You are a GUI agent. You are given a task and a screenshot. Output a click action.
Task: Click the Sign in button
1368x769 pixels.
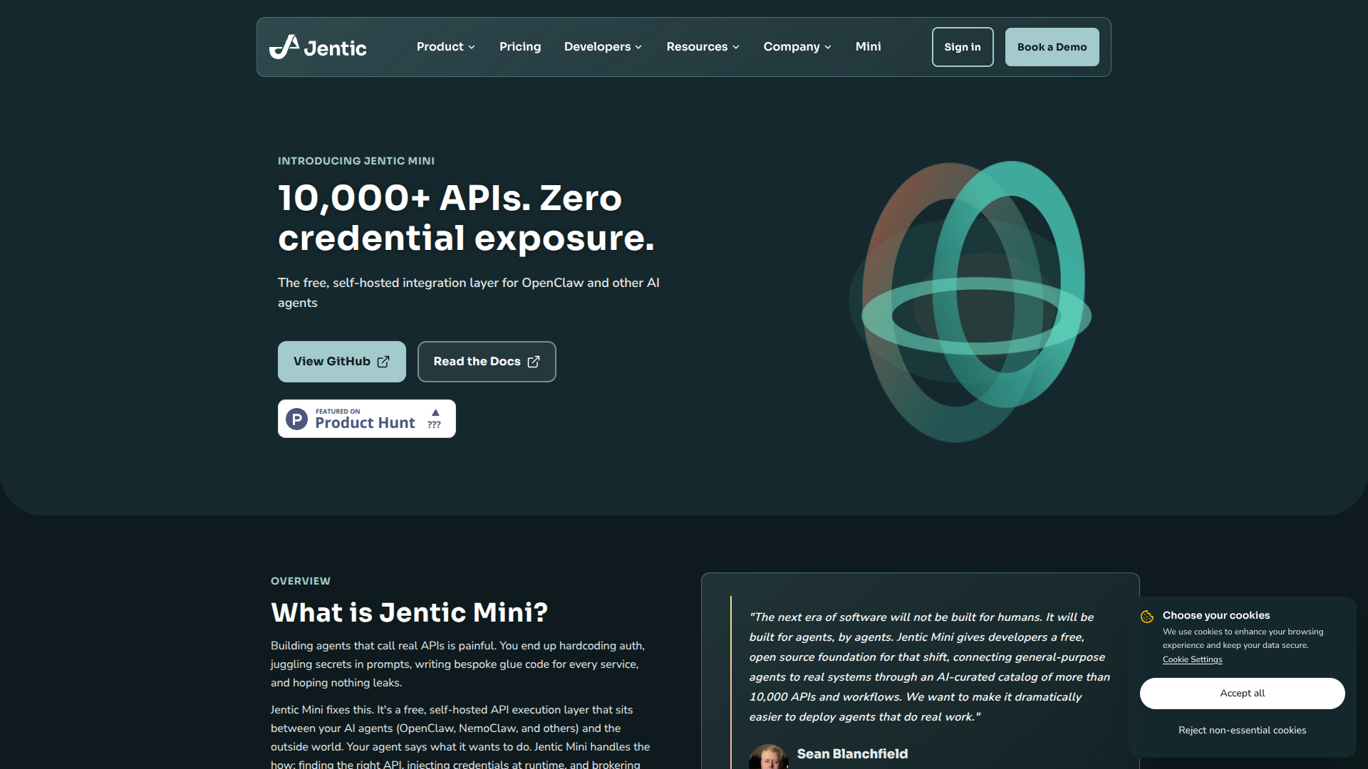962,46
